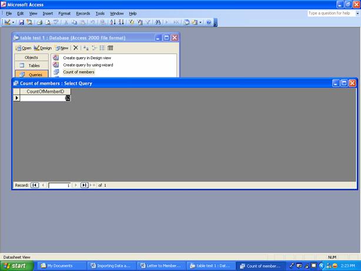The image size is (361, 271).
Task: Click the Windows start button
Action: (16, 266)
